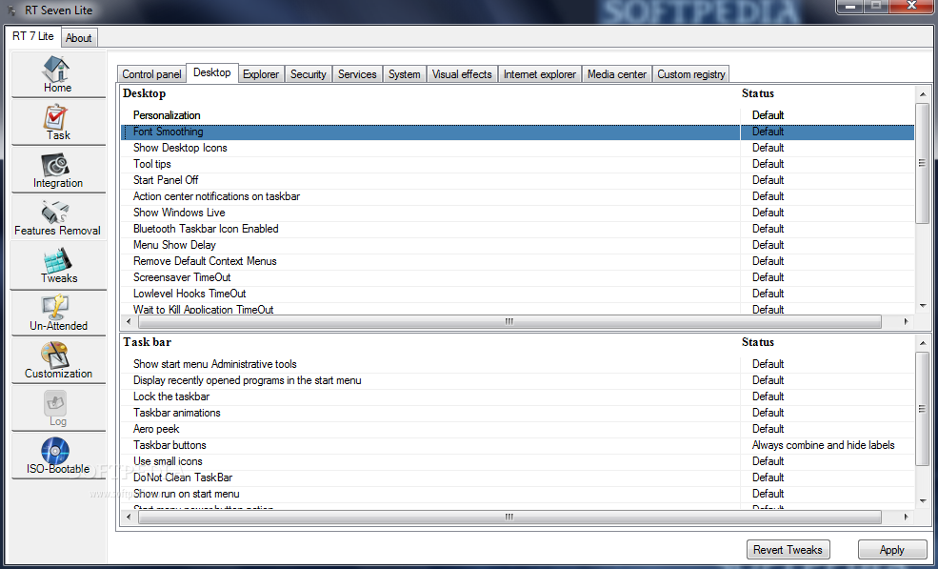The image size is (938, 569).
Task: Select the Show Desktop Icons row
Action: tap(518, 148)
